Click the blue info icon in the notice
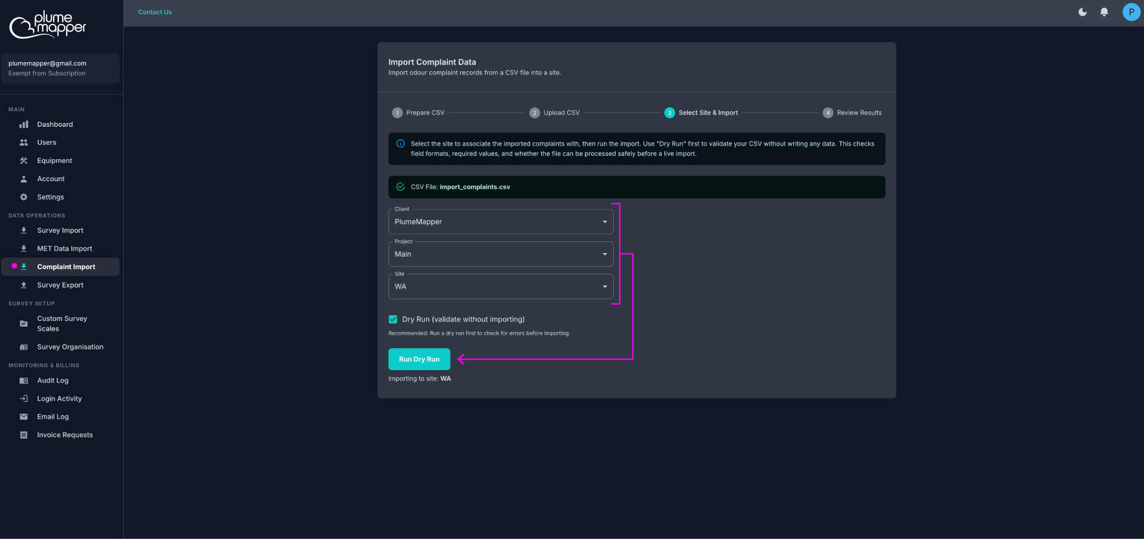Viewport: 1144px width, 539px height. tap(401, 144)
